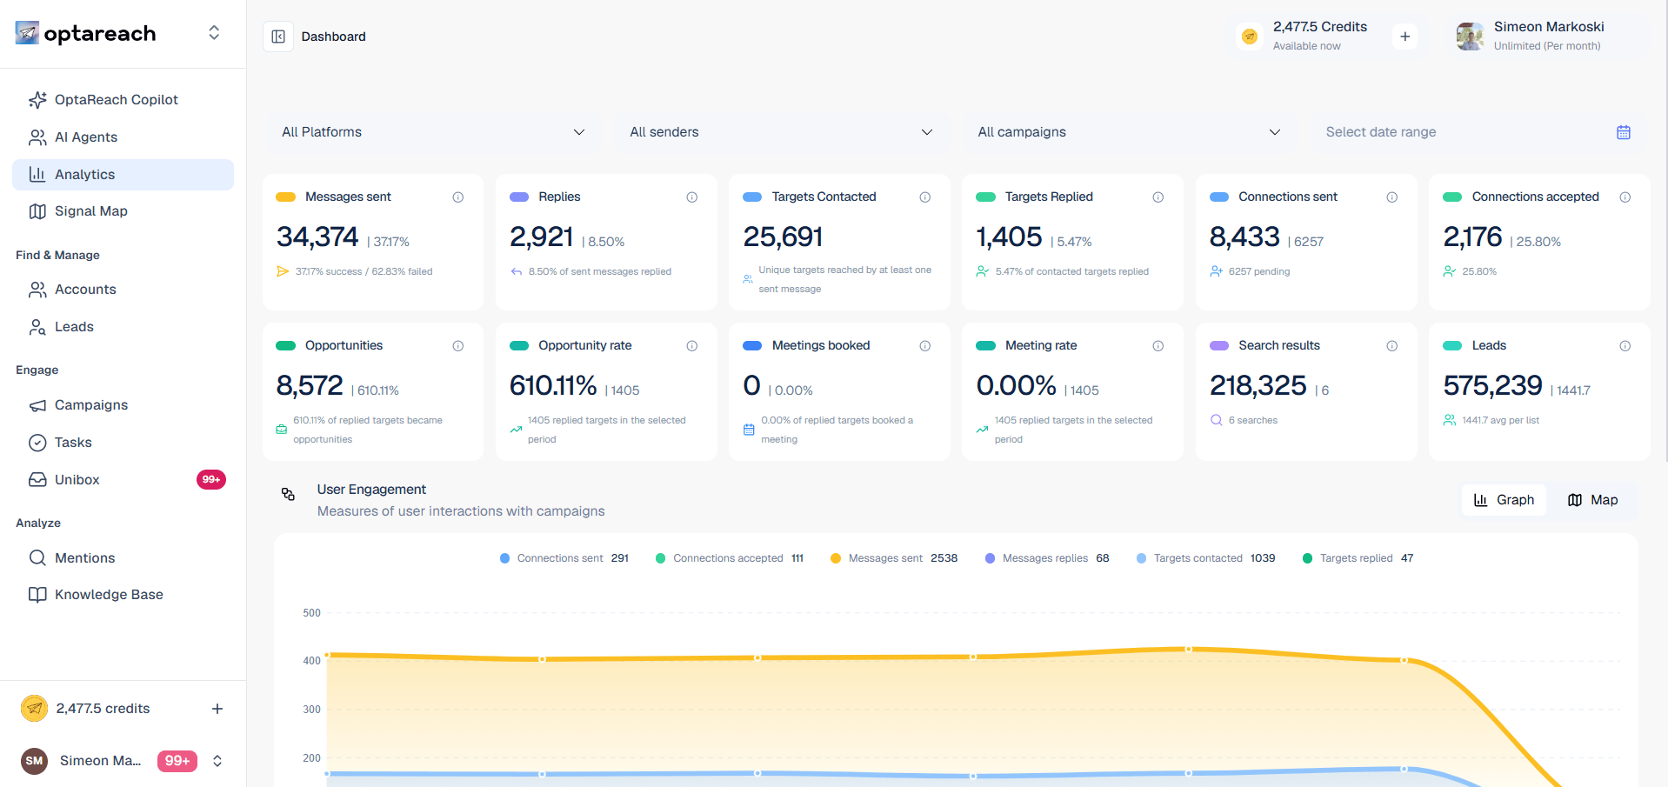1668x787 pixels.
Task: Show info for Meetings booked card
Action: pos(925,346)
